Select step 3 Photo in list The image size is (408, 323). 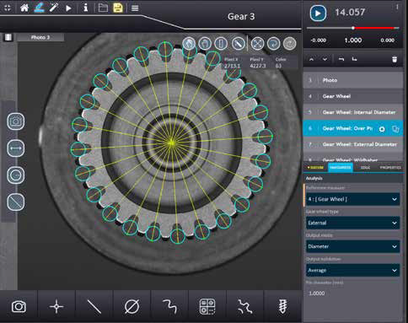click(x=353, y=80)
